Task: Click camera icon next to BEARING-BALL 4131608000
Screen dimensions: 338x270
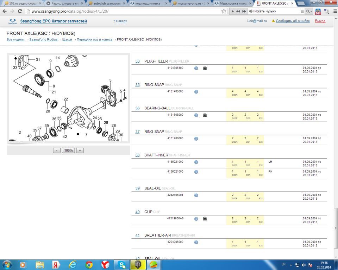Action: pyautogui.click(x=205, y=115)
